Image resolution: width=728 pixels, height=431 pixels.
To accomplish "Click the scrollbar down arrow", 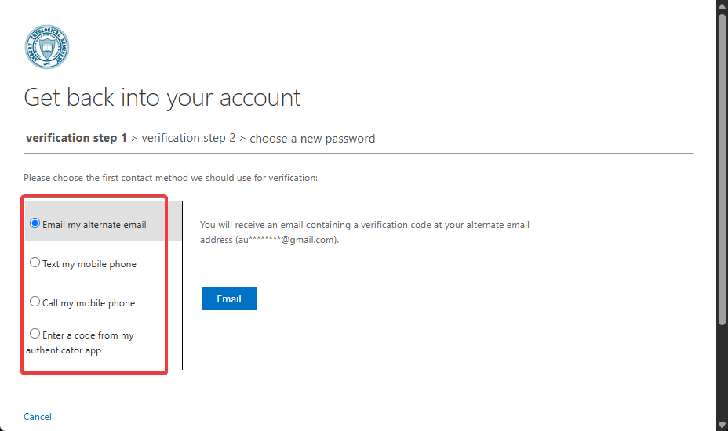I will point(722,425).
